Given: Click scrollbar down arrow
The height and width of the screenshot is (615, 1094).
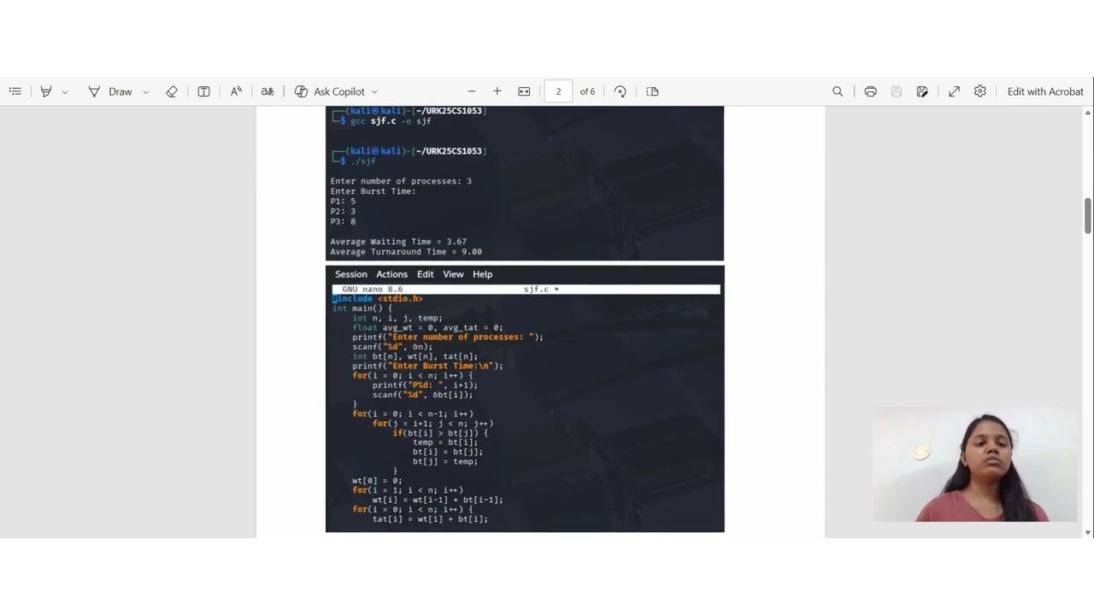Looking at the screenshot, I should pyautogui.click(x=1088, y=532).
